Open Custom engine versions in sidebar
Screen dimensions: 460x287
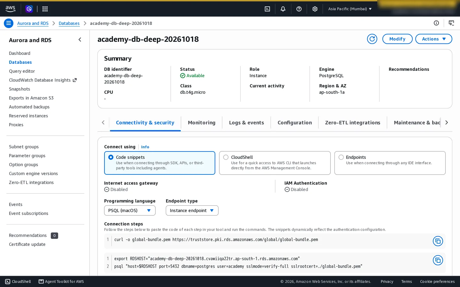click(x=33, y=173)
